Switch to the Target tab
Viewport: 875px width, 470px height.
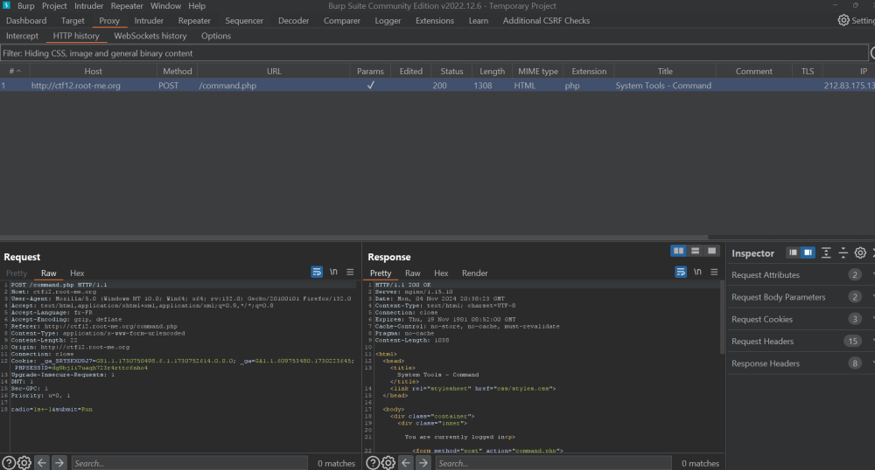[73, 21]
